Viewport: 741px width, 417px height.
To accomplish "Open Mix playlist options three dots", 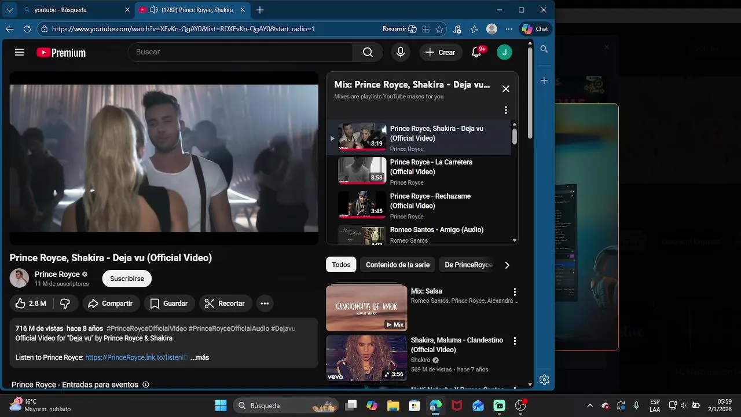I will pos(506,110).
